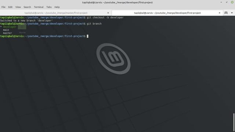Screen dimensions: 235x132
Task: Click the 'git branch' command text
Action: pyautogui.click(x=94, y=23)
